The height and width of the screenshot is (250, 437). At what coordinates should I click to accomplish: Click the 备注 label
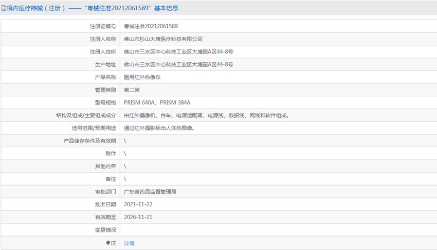(111, 179)
